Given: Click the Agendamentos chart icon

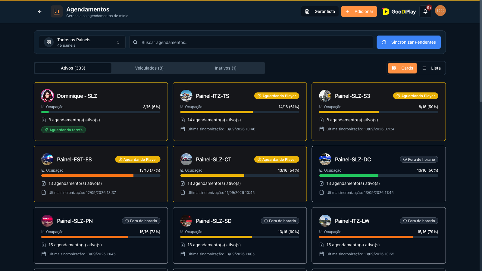Looking at the screenshot, I should click(57, 11).
